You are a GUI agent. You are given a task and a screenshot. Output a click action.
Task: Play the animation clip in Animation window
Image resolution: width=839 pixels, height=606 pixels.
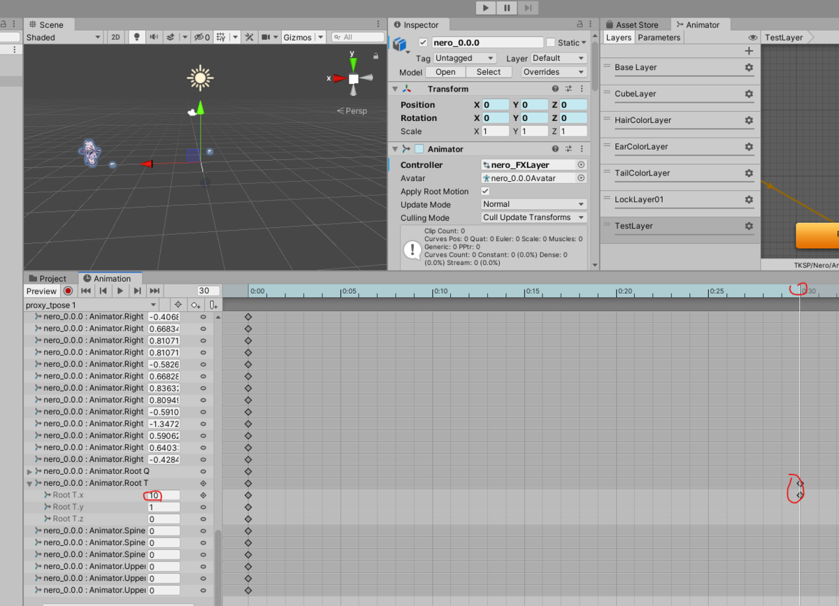click(120, 291)
